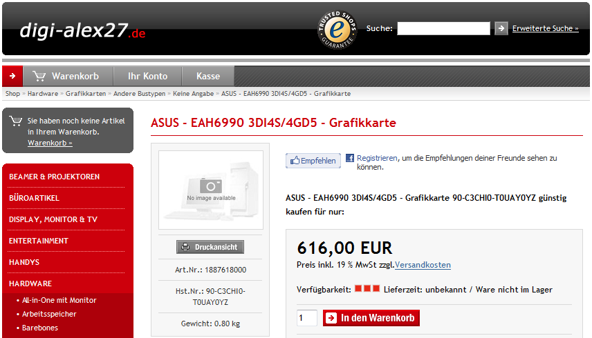Image resolution: width=592 pixels, height=338 pixels.
Task: Open Display, Monitor & TV category
Action: click(53, 219)
